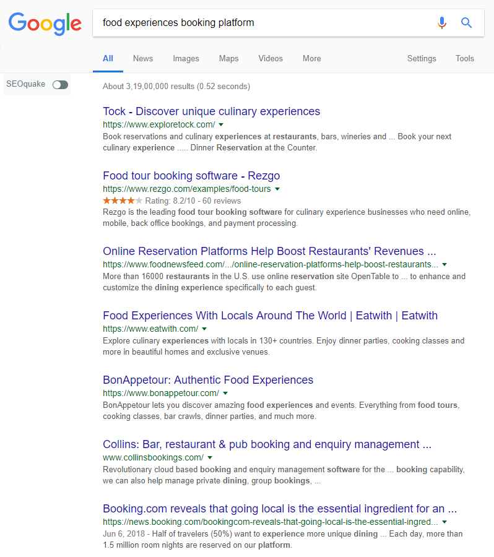The height and width of the screenshot is (557, 494).
Task: Click the www.collinsbookings.com/ URL text
Action: click(x=153, y=457)
